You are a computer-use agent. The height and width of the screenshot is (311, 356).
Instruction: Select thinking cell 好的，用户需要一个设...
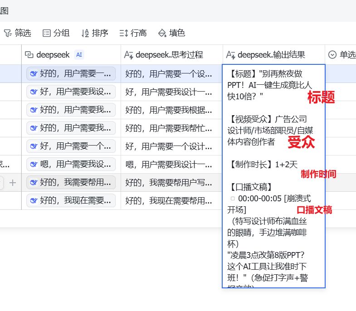(x=171, y=74)
